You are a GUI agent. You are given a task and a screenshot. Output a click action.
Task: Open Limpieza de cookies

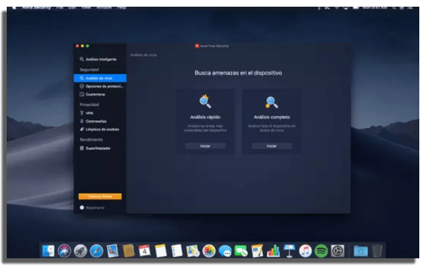(x=100, y=129)
